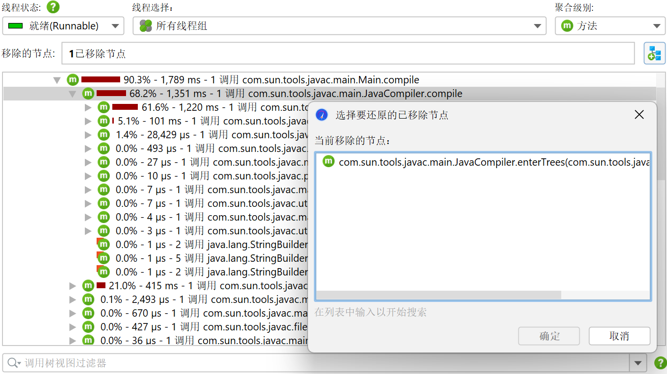
Task: Collapse the 90.3% Main.compile tree node
Action: [x=57, y=80]
